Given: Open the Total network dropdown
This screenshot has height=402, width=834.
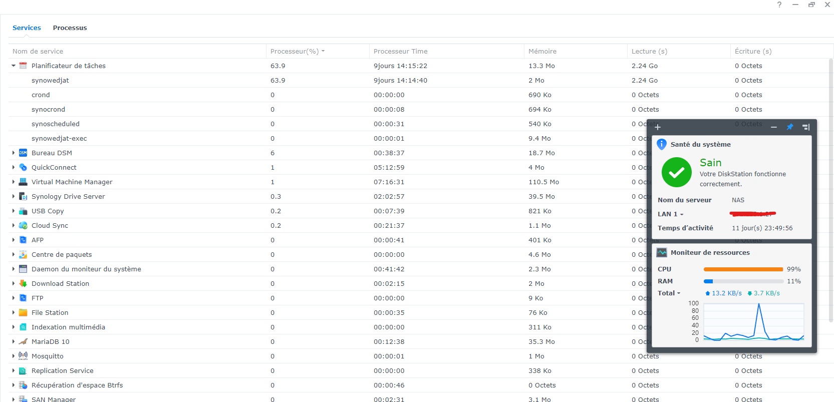Looking at the screenshot, I should click(x=669, y=293).
